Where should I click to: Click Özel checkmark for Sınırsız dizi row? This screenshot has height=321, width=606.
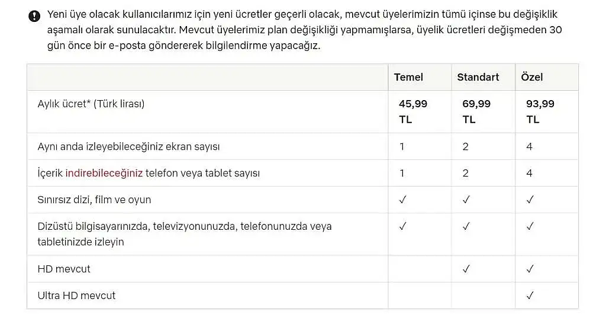[530, 200]
